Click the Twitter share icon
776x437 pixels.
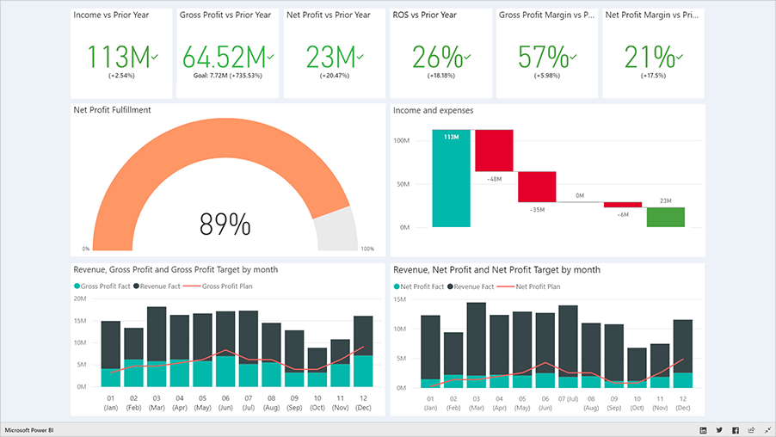coord(719,429)
